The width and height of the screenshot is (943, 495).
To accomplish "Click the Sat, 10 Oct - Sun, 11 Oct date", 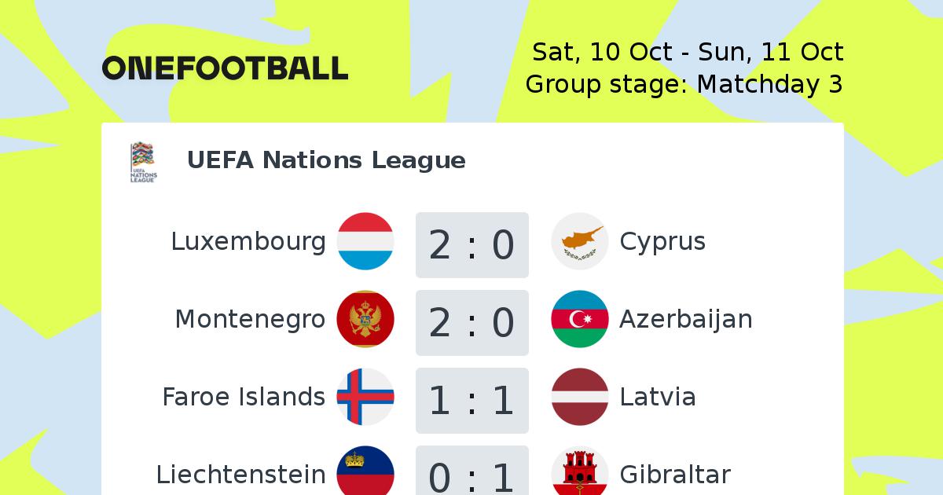I will tap(688, 52).
